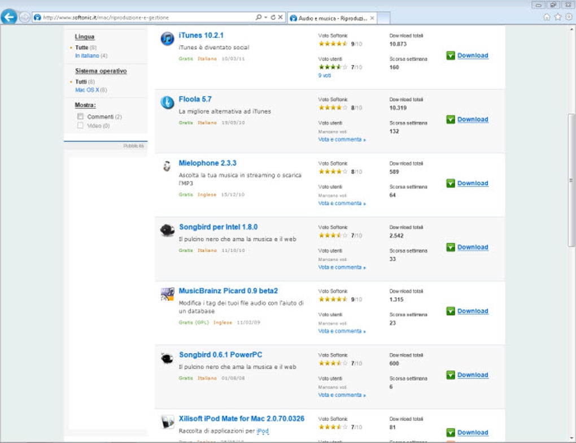Filter by In italiano language
The height and width of the screenshot is (443, 576).
point(87,55)
